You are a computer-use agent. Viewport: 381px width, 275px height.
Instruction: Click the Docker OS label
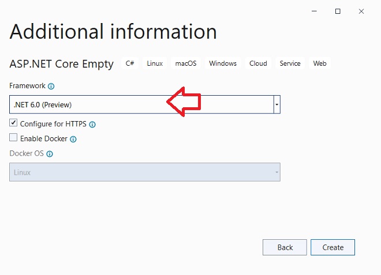point(27,153)
